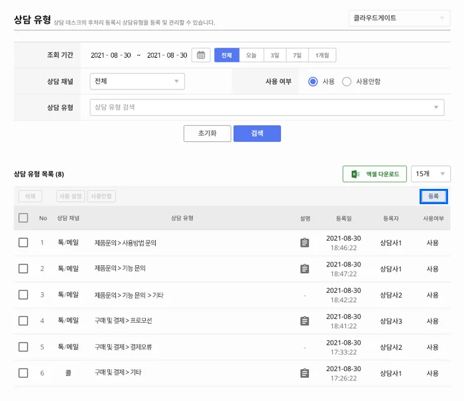This screenshot has width=464, height=401.
Task: Check the checkbox for row 3
Action: tap(23, 295)
